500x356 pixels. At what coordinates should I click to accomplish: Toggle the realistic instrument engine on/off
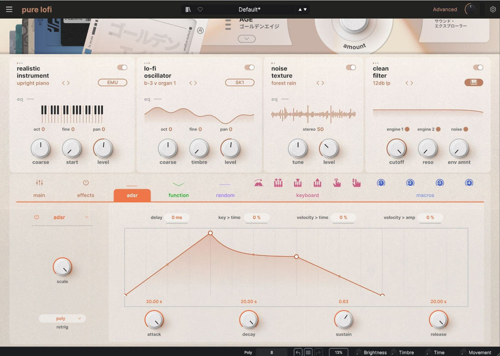122,68
